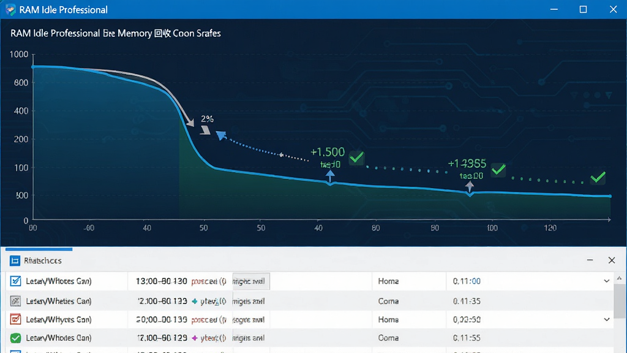
Task: Click the Coma cell in the 0.11:55 row
Action: click(x=388, y=338)
